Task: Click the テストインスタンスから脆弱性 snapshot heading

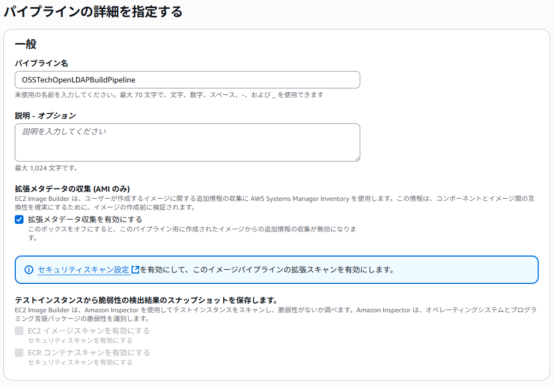Action: tap(146, 300)
